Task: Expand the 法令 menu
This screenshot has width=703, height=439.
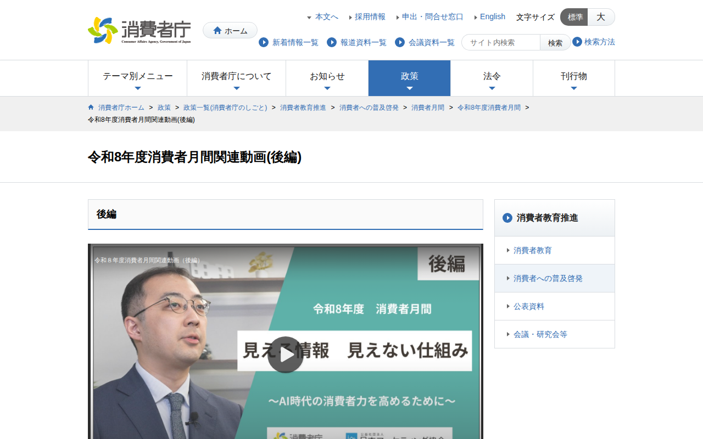Action: pyautogui.click(x=492, y=78)
